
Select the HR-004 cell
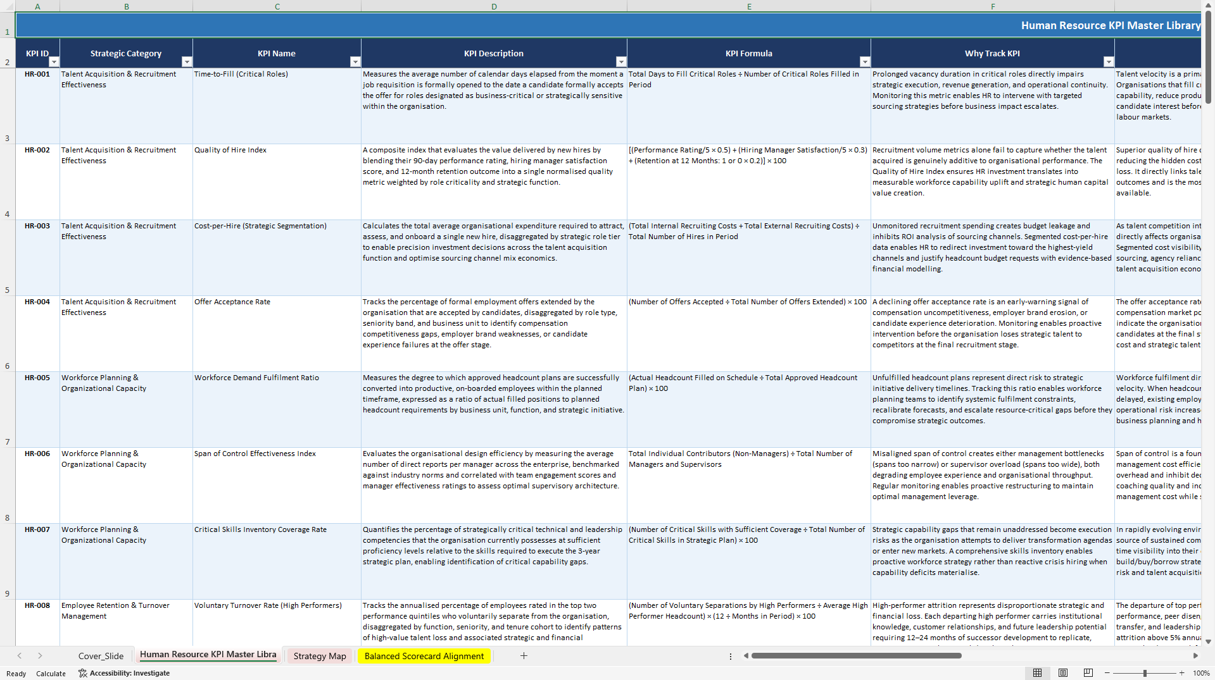point(37,333)
